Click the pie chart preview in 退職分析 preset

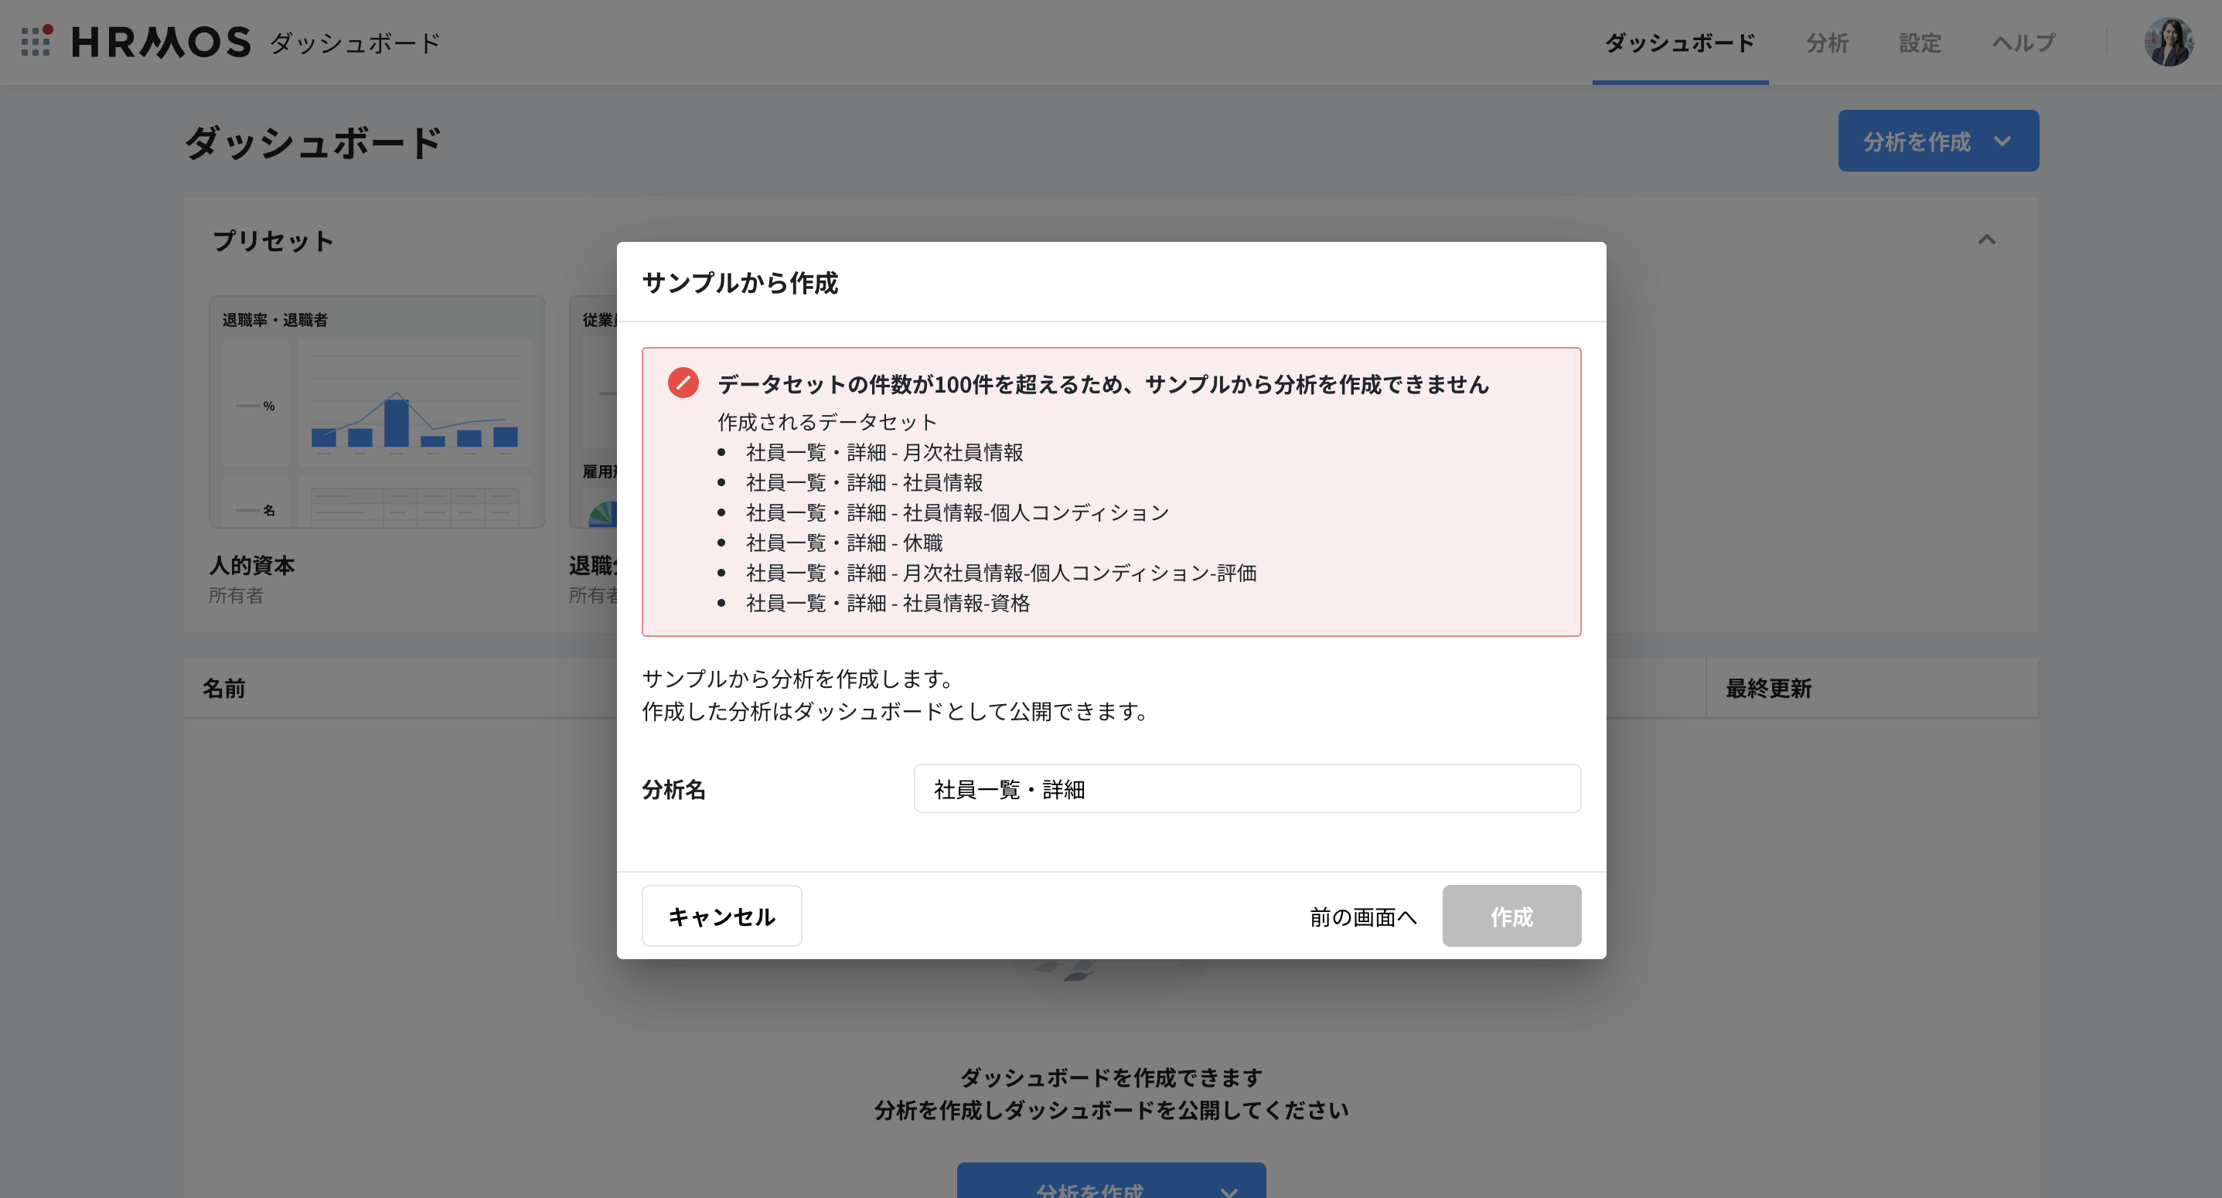pyautogui.click(x=604, y=512)
